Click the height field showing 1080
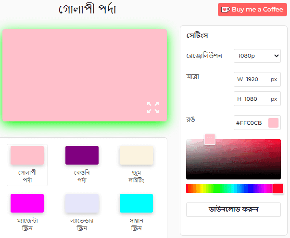The width and height of the screenshot is (290, 238). 257,99
